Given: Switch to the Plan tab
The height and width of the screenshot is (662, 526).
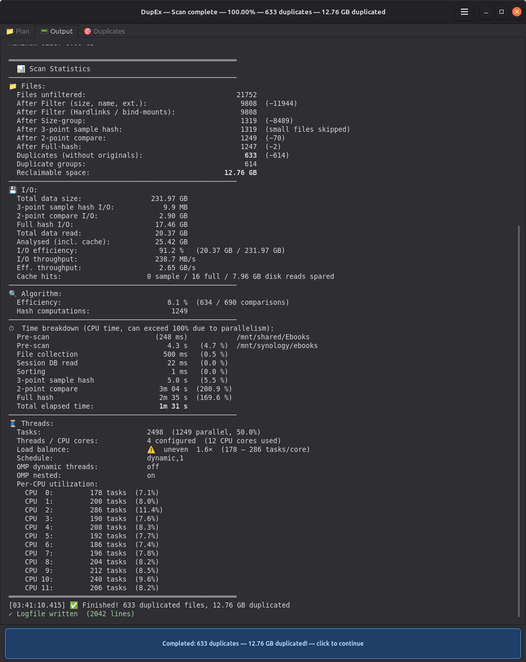Looking at the screenshot, I should pyautogui.click(x=18, y=31).
